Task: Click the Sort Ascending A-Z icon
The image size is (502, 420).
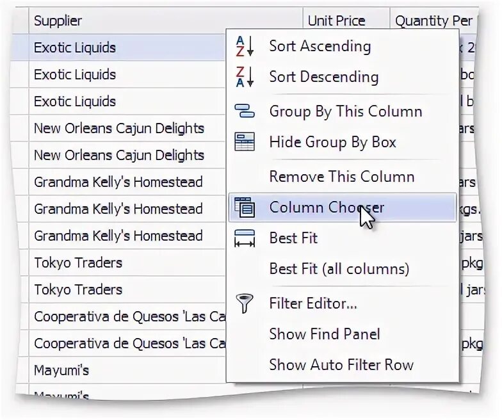Action: click(245, 46)
